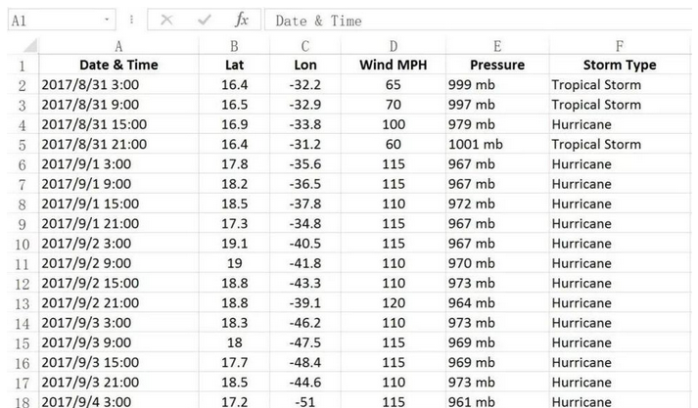The width and height of the screenshot is (698, 408).
Task: Click the Wind MPH header cell
Action: coord(394,65)
